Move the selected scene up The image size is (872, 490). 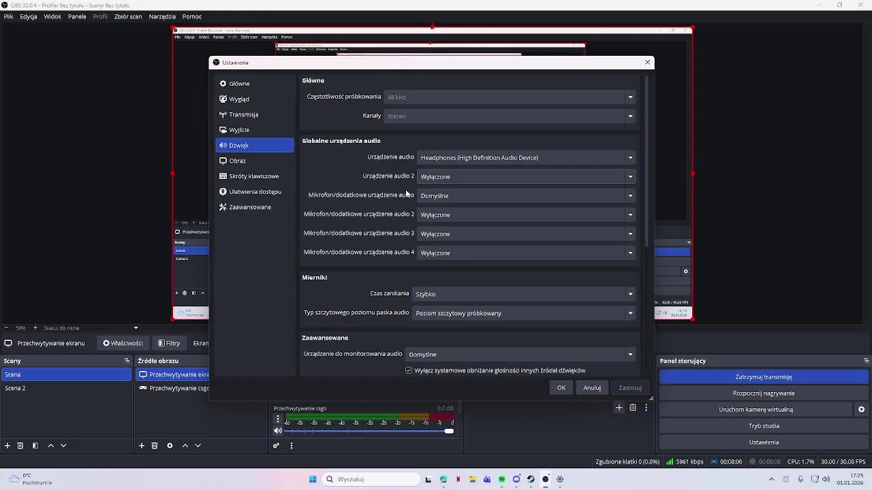pyautogui.click(x=50, y=446)
